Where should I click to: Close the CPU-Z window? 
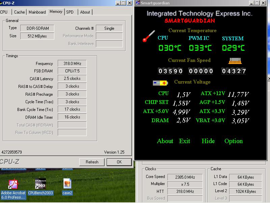pos(130,3)
